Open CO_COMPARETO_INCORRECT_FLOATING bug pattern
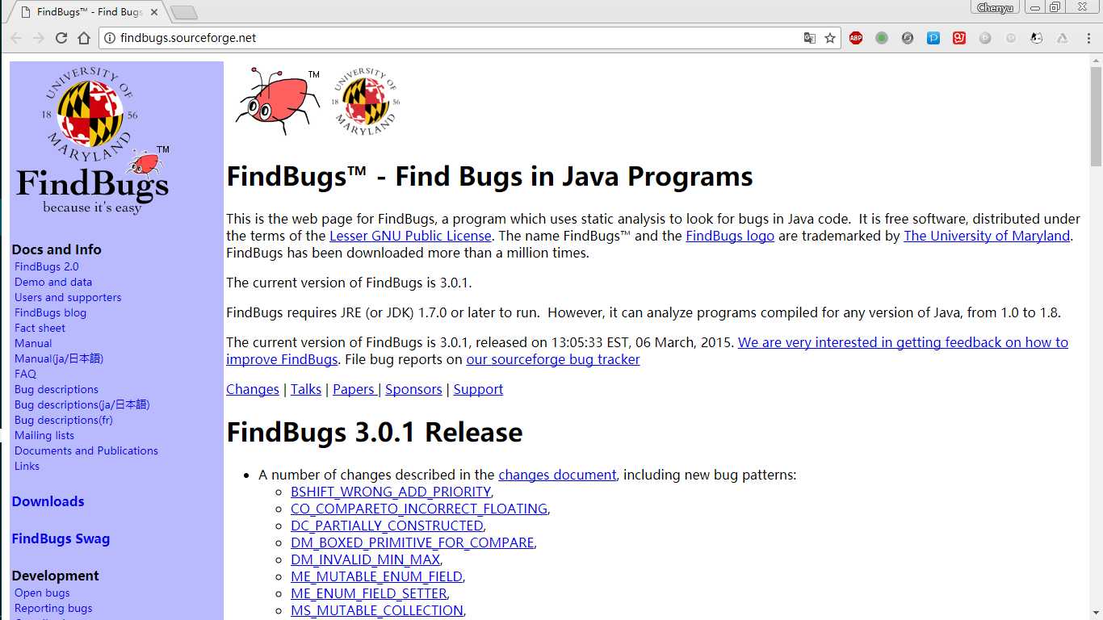Image resolution: width=1103 pixels, height=620 pixels. (x=419, y=509)
